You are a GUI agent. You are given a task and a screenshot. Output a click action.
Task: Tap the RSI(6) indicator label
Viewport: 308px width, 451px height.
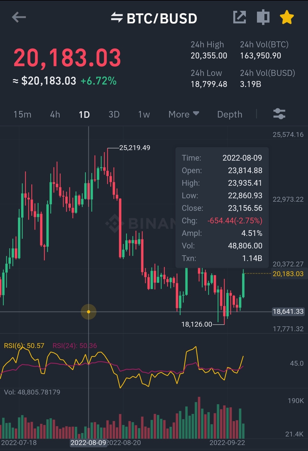24,346
